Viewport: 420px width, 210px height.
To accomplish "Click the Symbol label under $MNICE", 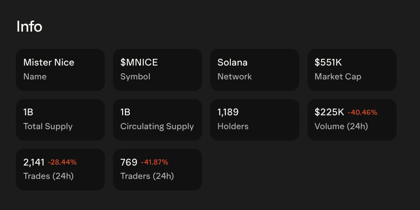I will point(135,77).
